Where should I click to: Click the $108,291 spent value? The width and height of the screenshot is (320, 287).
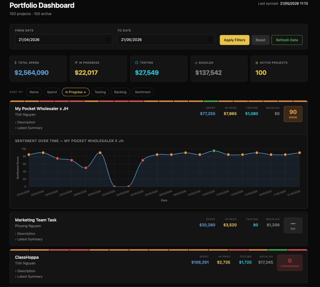coord(200,263)
